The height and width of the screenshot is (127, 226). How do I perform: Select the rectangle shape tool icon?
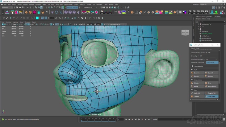click(x=27, y=18)
